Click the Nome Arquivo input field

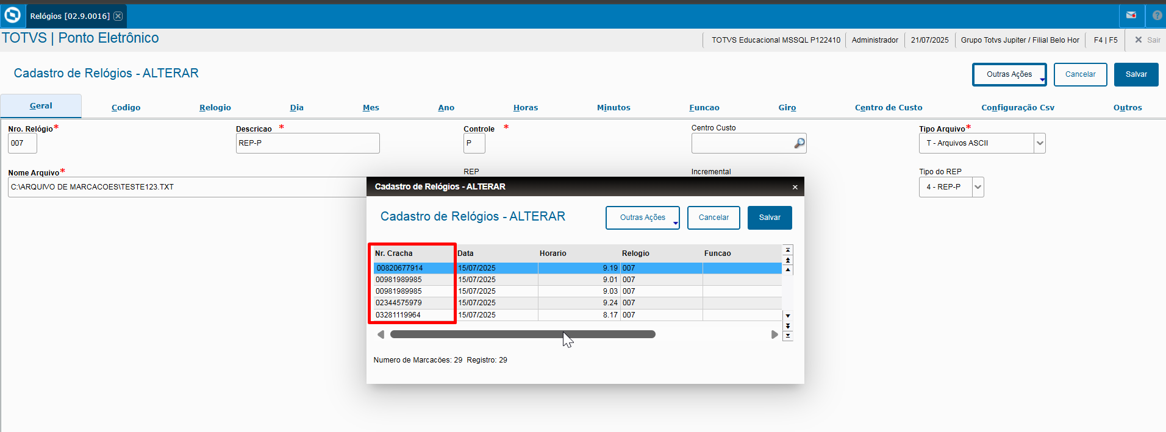tap(187, 187)
